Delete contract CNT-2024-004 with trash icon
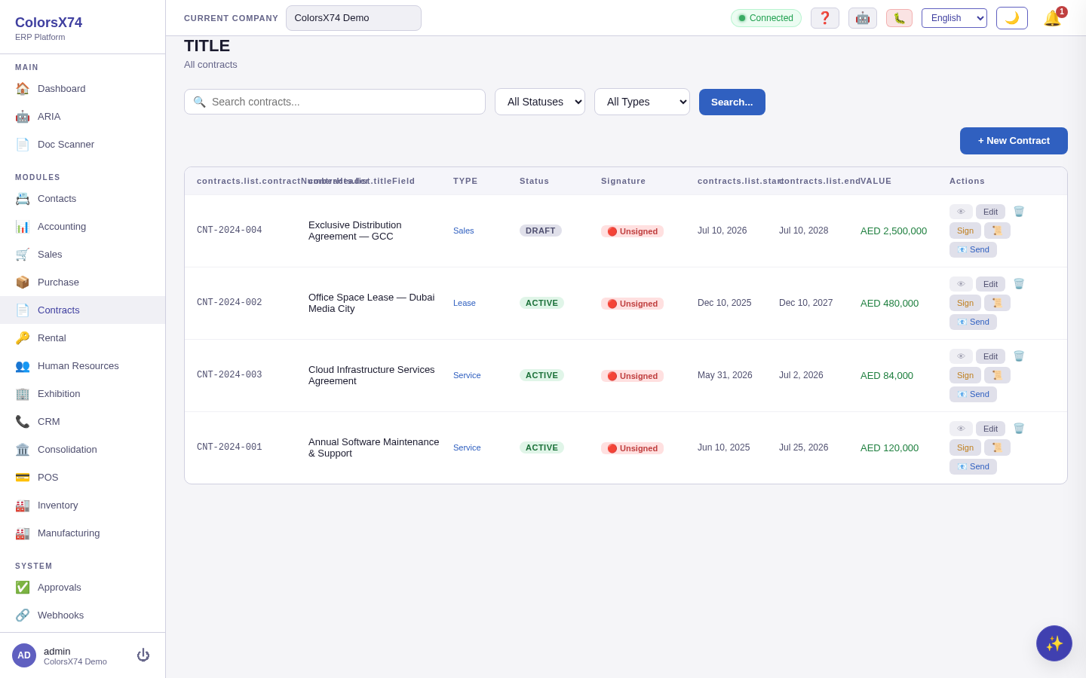This screenshot has width=1086, height=678. tap(1019, 212)
